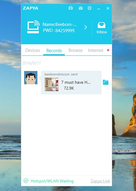The image size is (136, 191).
Task: Click the beebomdotcom avatar picture
Action: (31, 78)
